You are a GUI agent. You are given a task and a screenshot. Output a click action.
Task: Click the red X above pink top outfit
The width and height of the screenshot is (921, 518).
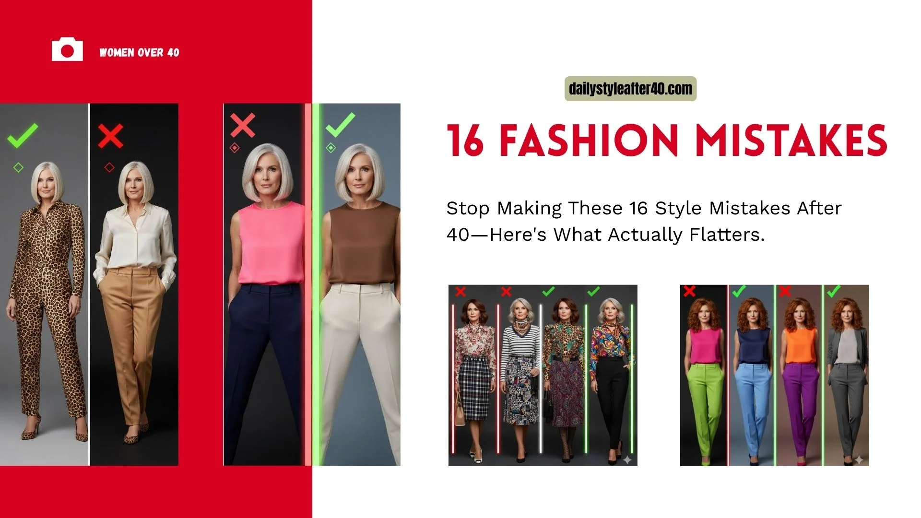243,126
